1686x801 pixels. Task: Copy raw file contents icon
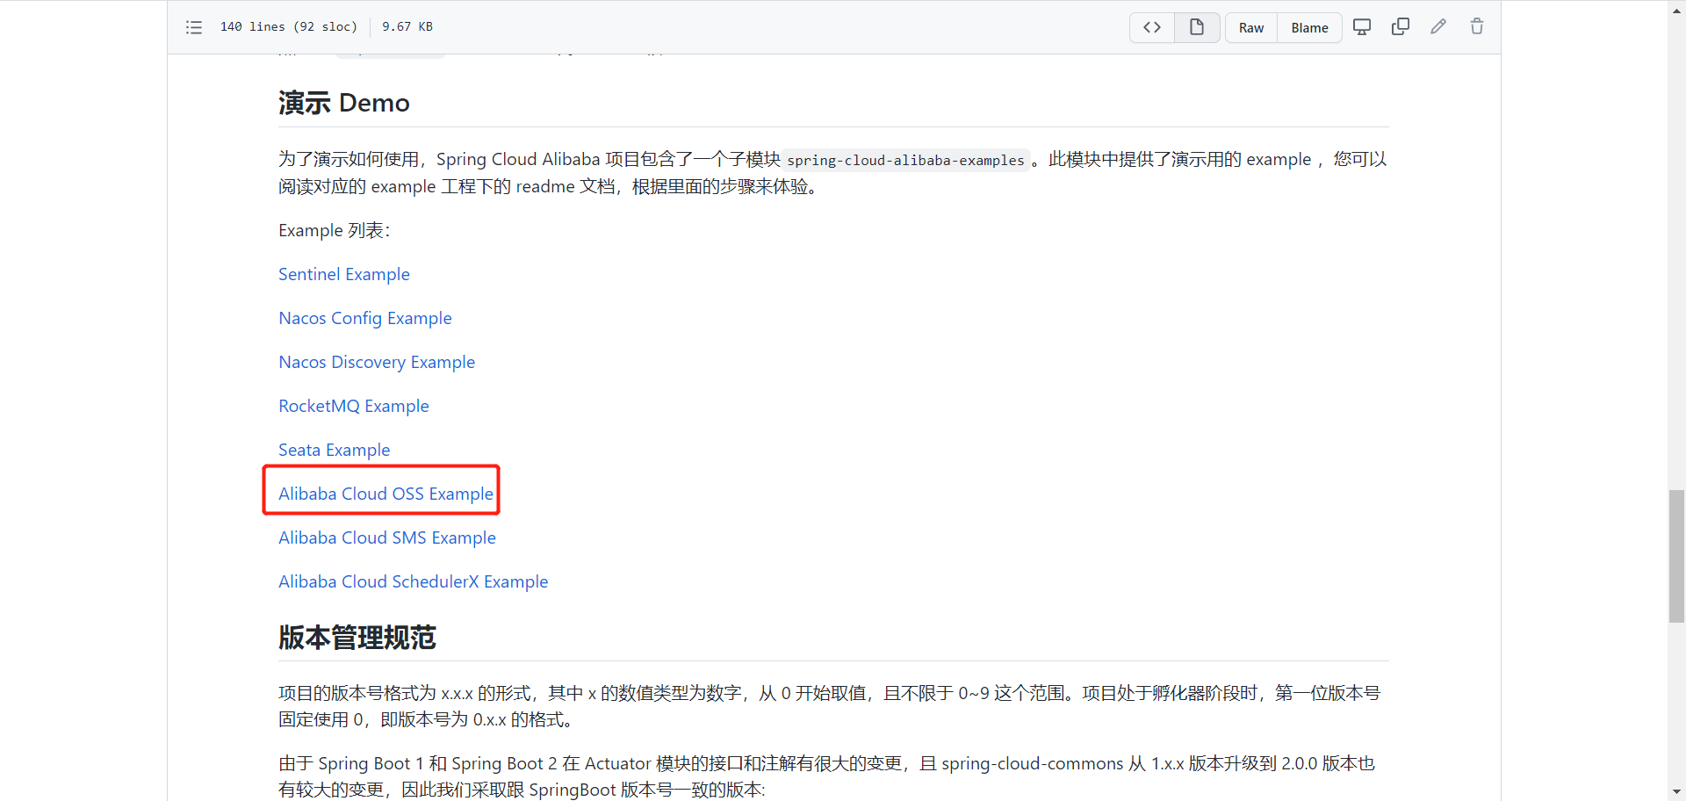1401,27
